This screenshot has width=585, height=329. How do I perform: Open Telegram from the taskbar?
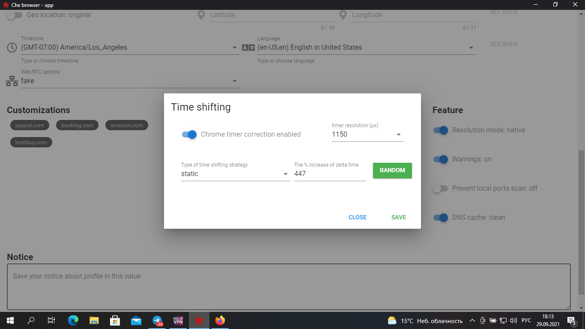click(x=158, y=320)
